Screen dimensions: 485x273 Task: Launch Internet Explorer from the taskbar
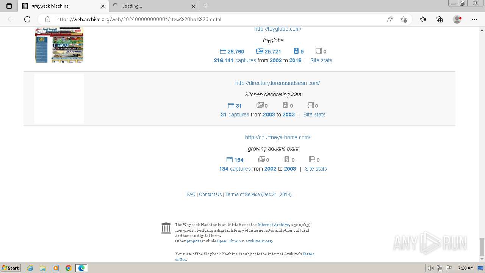[x=30, y=268]
